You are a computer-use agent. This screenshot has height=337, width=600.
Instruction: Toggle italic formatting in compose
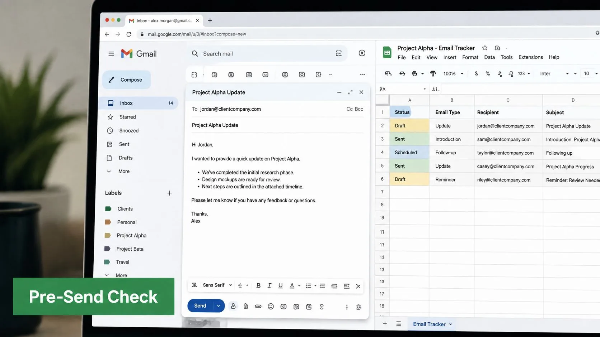pos(269,285)
